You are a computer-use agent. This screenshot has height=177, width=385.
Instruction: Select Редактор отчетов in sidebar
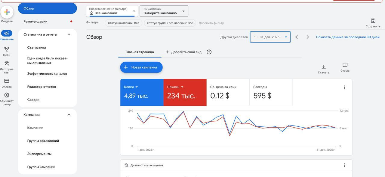click(42, 87)
